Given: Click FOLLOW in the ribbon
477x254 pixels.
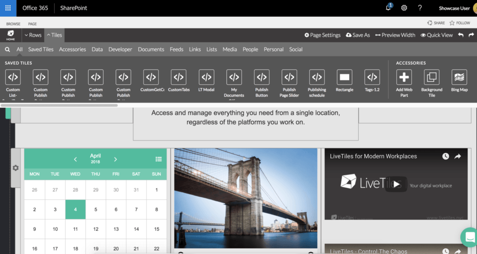Looking at the screenshot, I should [x=460, y=23].
